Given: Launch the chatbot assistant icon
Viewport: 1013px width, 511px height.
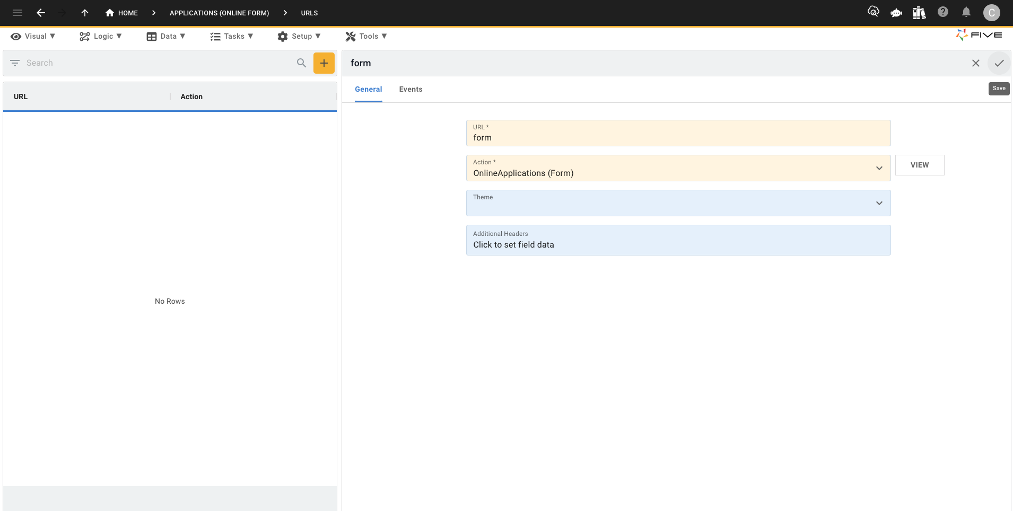Looking at the screenshot, I should click(x=896, y=13).
